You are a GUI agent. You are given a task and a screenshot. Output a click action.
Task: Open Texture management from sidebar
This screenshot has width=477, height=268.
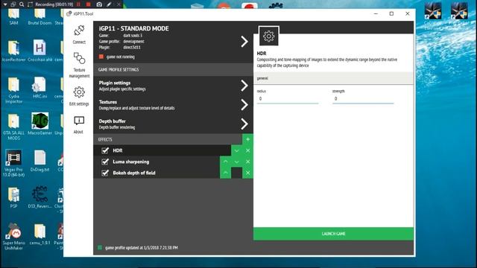(x=79, y=65)
